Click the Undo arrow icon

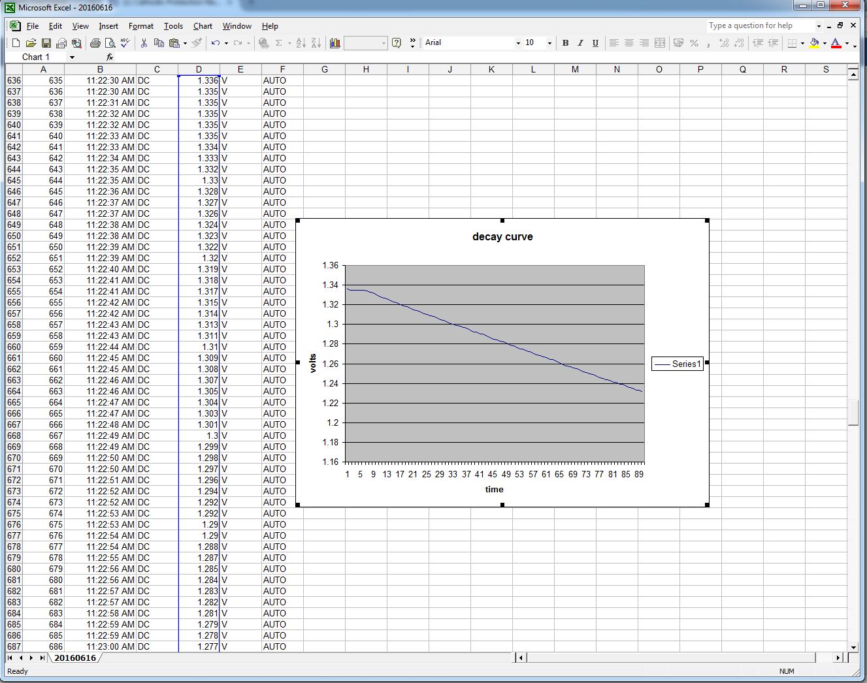(215, 43)
